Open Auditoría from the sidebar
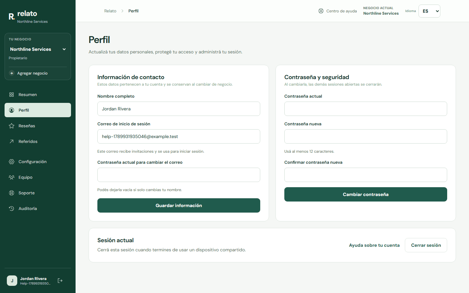The width and height of the screenshot is (469, 293). click(38, 209)
